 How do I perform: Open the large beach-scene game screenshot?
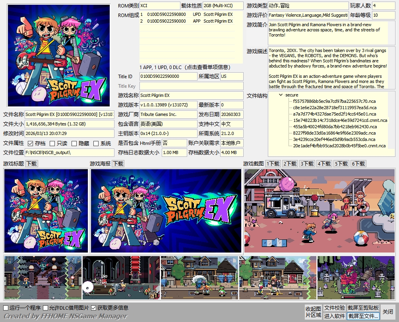(x=320, y=211)
